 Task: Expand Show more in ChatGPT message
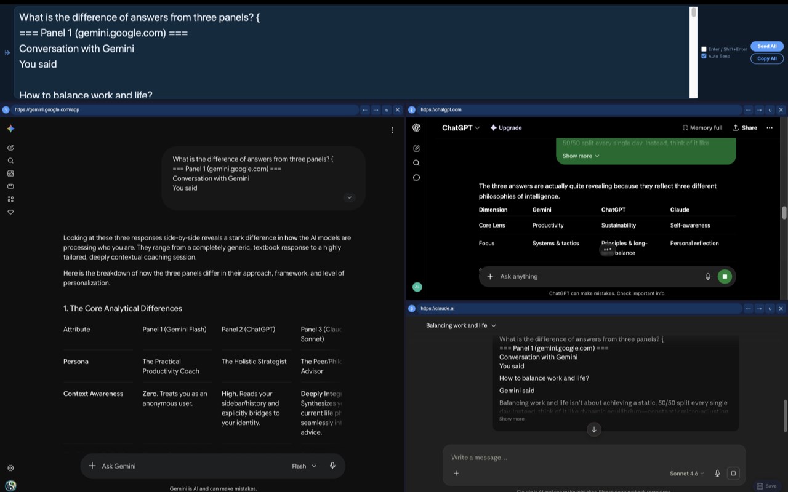(x=581, y=156)
